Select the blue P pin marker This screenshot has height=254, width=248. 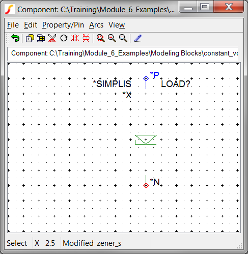[146, 78]
